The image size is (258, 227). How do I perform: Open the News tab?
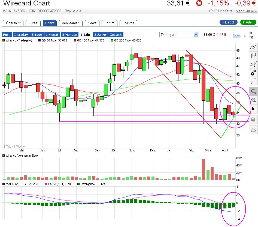point(92,23)
